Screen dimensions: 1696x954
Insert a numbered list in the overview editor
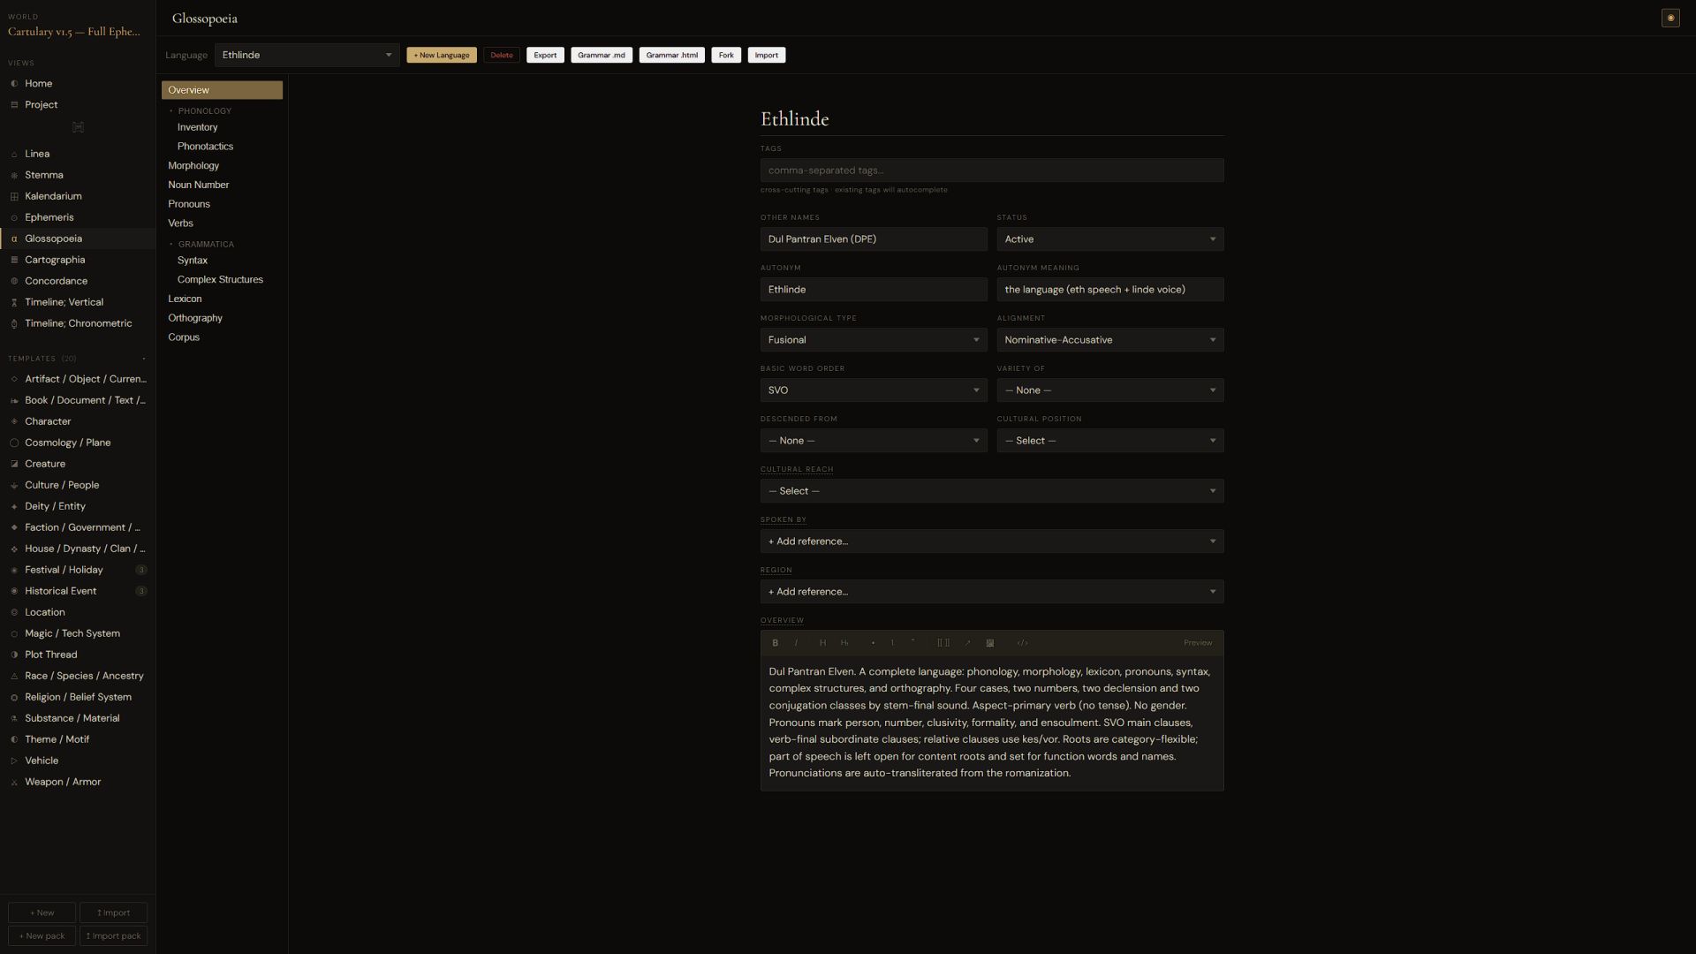(892, 643)
